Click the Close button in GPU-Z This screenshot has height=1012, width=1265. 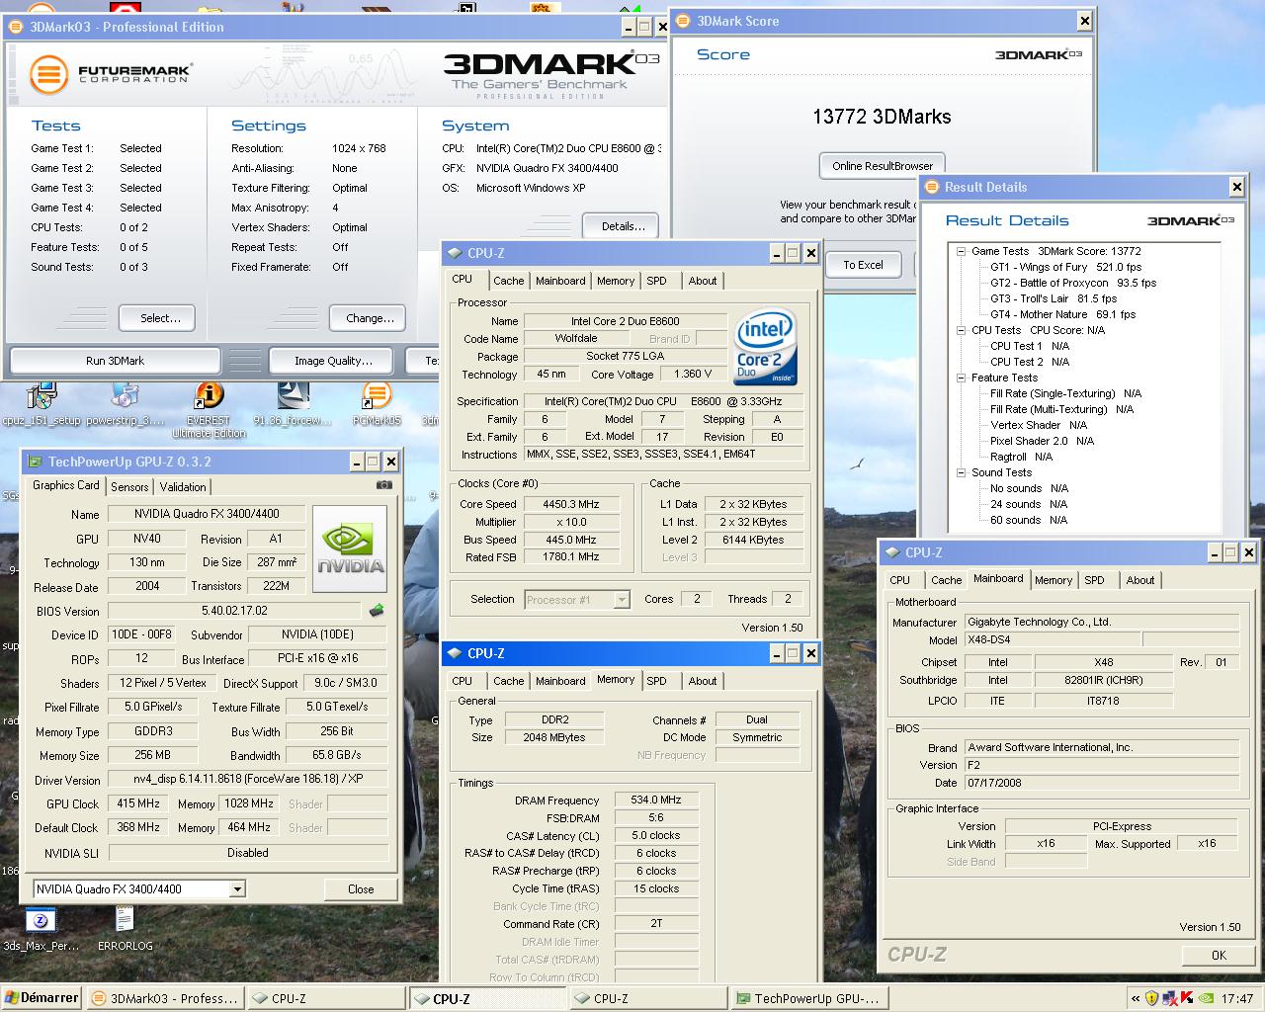coord(361,889)
